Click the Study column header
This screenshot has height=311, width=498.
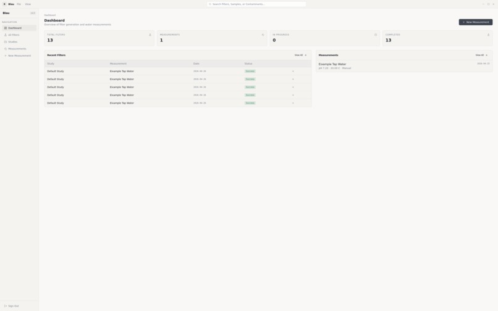[51, 64]
